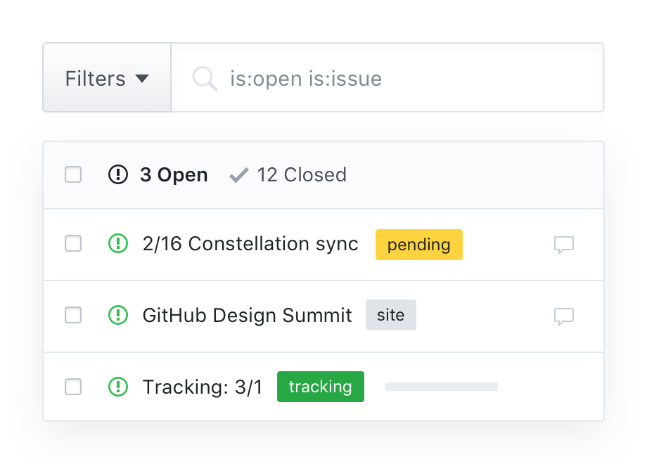Open the Filters dropdown
Viewport: 647px width, 464px height.
105,79
